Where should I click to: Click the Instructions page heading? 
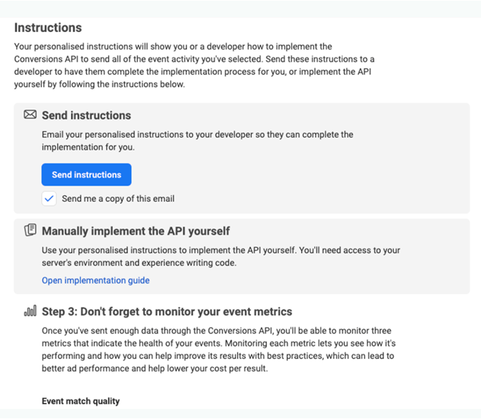pyautogui.click(x=48, y=28)
